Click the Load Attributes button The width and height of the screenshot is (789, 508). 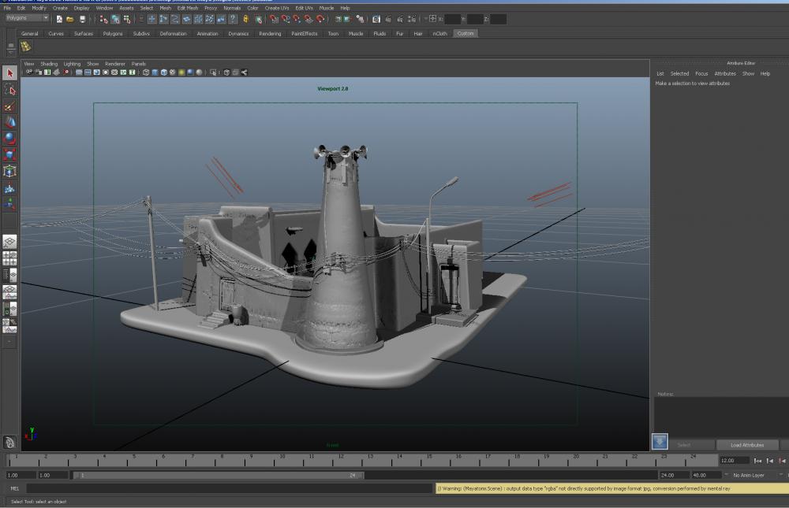click(x=746, y=445)
